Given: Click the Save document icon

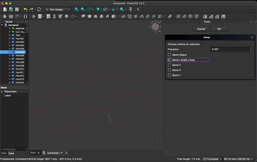Looking at the screenshot, I should coord(17,9).
